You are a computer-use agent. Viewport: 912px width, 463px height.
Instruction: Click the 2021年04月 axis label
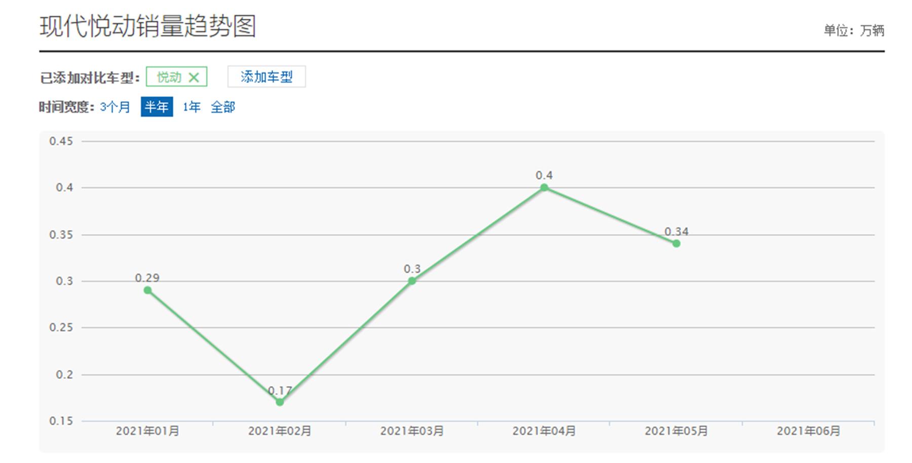coord(544,431)
